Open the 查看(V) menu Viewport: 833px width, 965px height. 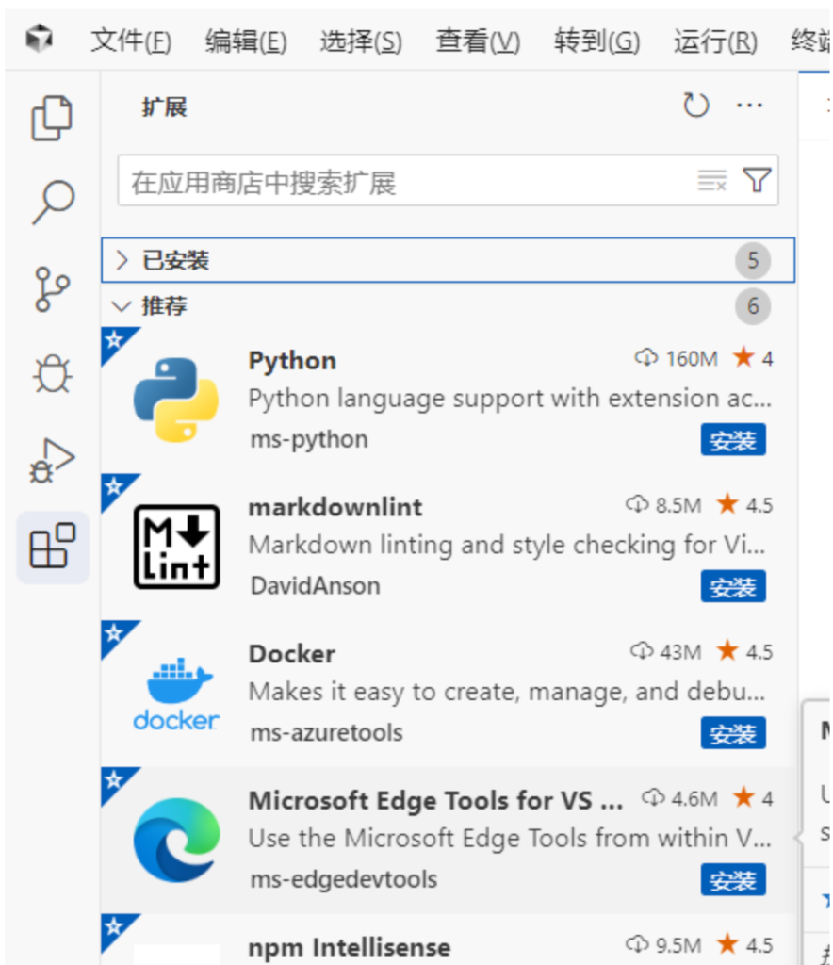pos(477,41)
